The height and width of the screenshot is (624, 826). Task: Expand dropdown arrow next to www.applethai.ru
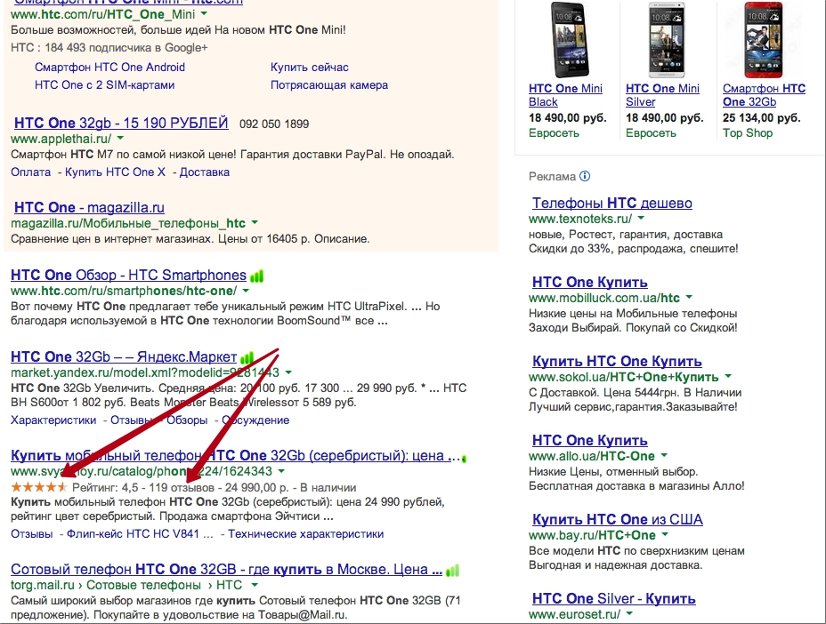(x=120, y=140)
